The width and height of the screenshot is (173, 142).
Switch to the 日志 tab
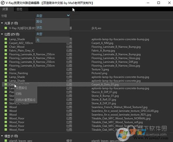coord(20,9)
